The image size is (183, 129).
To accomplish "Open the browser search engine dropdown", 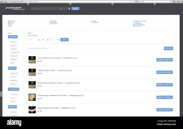I will 138,2.
